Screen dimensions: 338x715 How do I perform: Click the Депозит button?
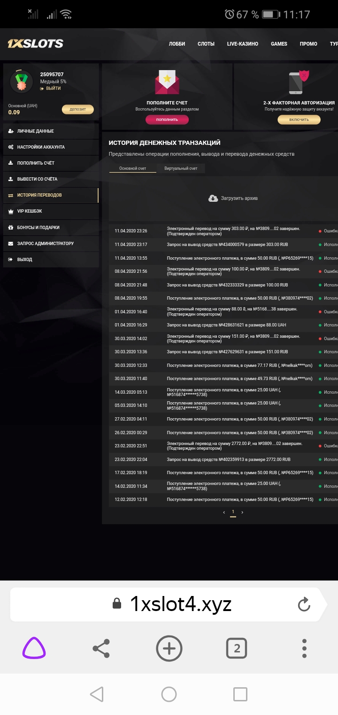pyautogui.click(x=78, y=110)
